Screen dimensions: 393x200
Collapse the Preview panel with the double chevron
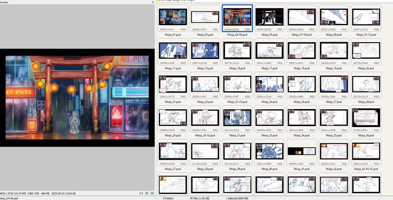(153, 2)
